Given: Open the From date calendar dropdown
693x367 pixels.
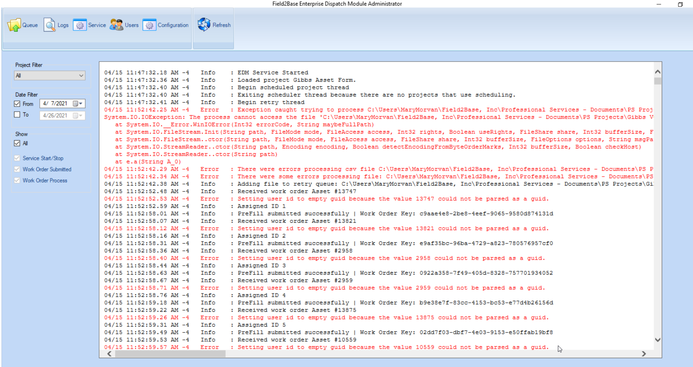Looking at the screenshot, I should (x=78, y=104).
